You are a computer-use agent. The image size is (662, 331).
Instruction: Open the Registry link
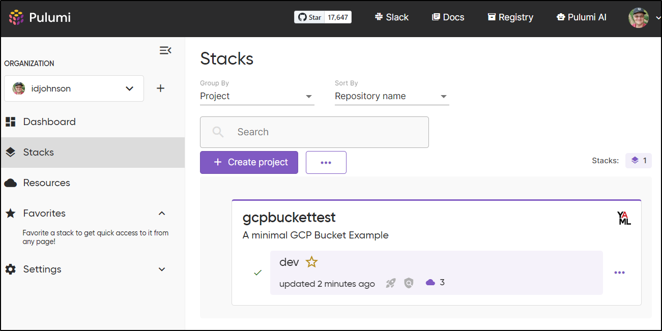pos(510,17)
